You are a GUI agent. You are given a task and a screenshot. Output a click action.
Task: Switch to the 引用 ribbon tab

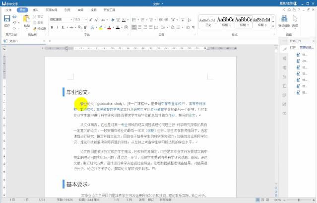(x=67, y=10)
